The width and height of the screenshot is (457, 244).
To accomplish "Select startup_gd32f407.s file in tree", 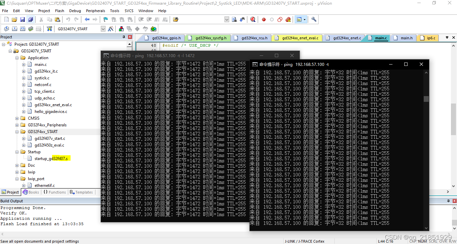I will pos(51,159).
